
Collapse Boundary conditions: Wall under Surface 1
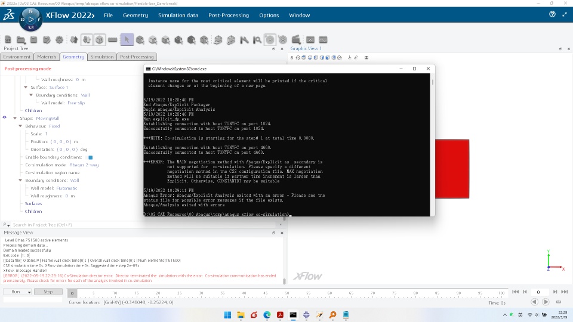(x=31, y=95)
